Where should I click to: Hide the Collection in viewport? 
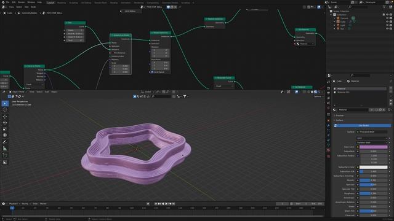pos(387,15)
